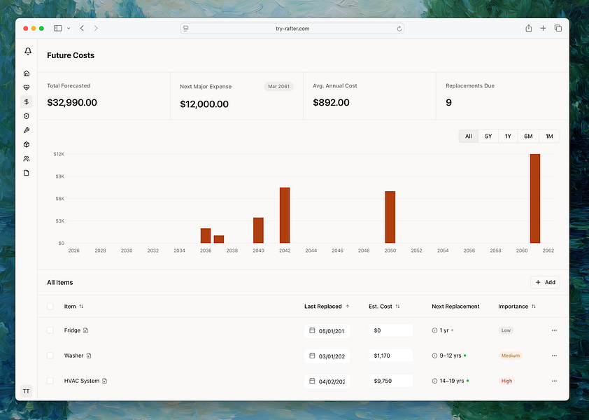Open notifications bell icon
This screenshot has height=420, width=589.
coord(28,51)
